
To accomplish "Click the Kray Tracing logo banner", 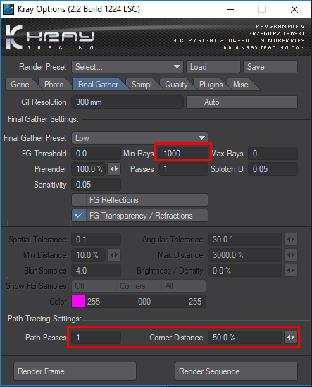I will 156,37.
